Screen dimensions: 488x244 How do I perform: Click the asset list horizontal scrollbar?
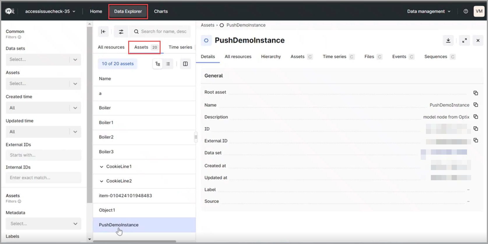[134, 241]
